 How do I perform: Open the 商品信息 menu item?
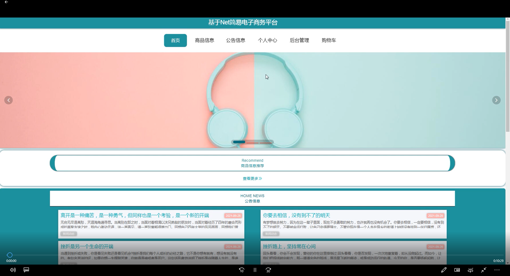pos(205,40)
